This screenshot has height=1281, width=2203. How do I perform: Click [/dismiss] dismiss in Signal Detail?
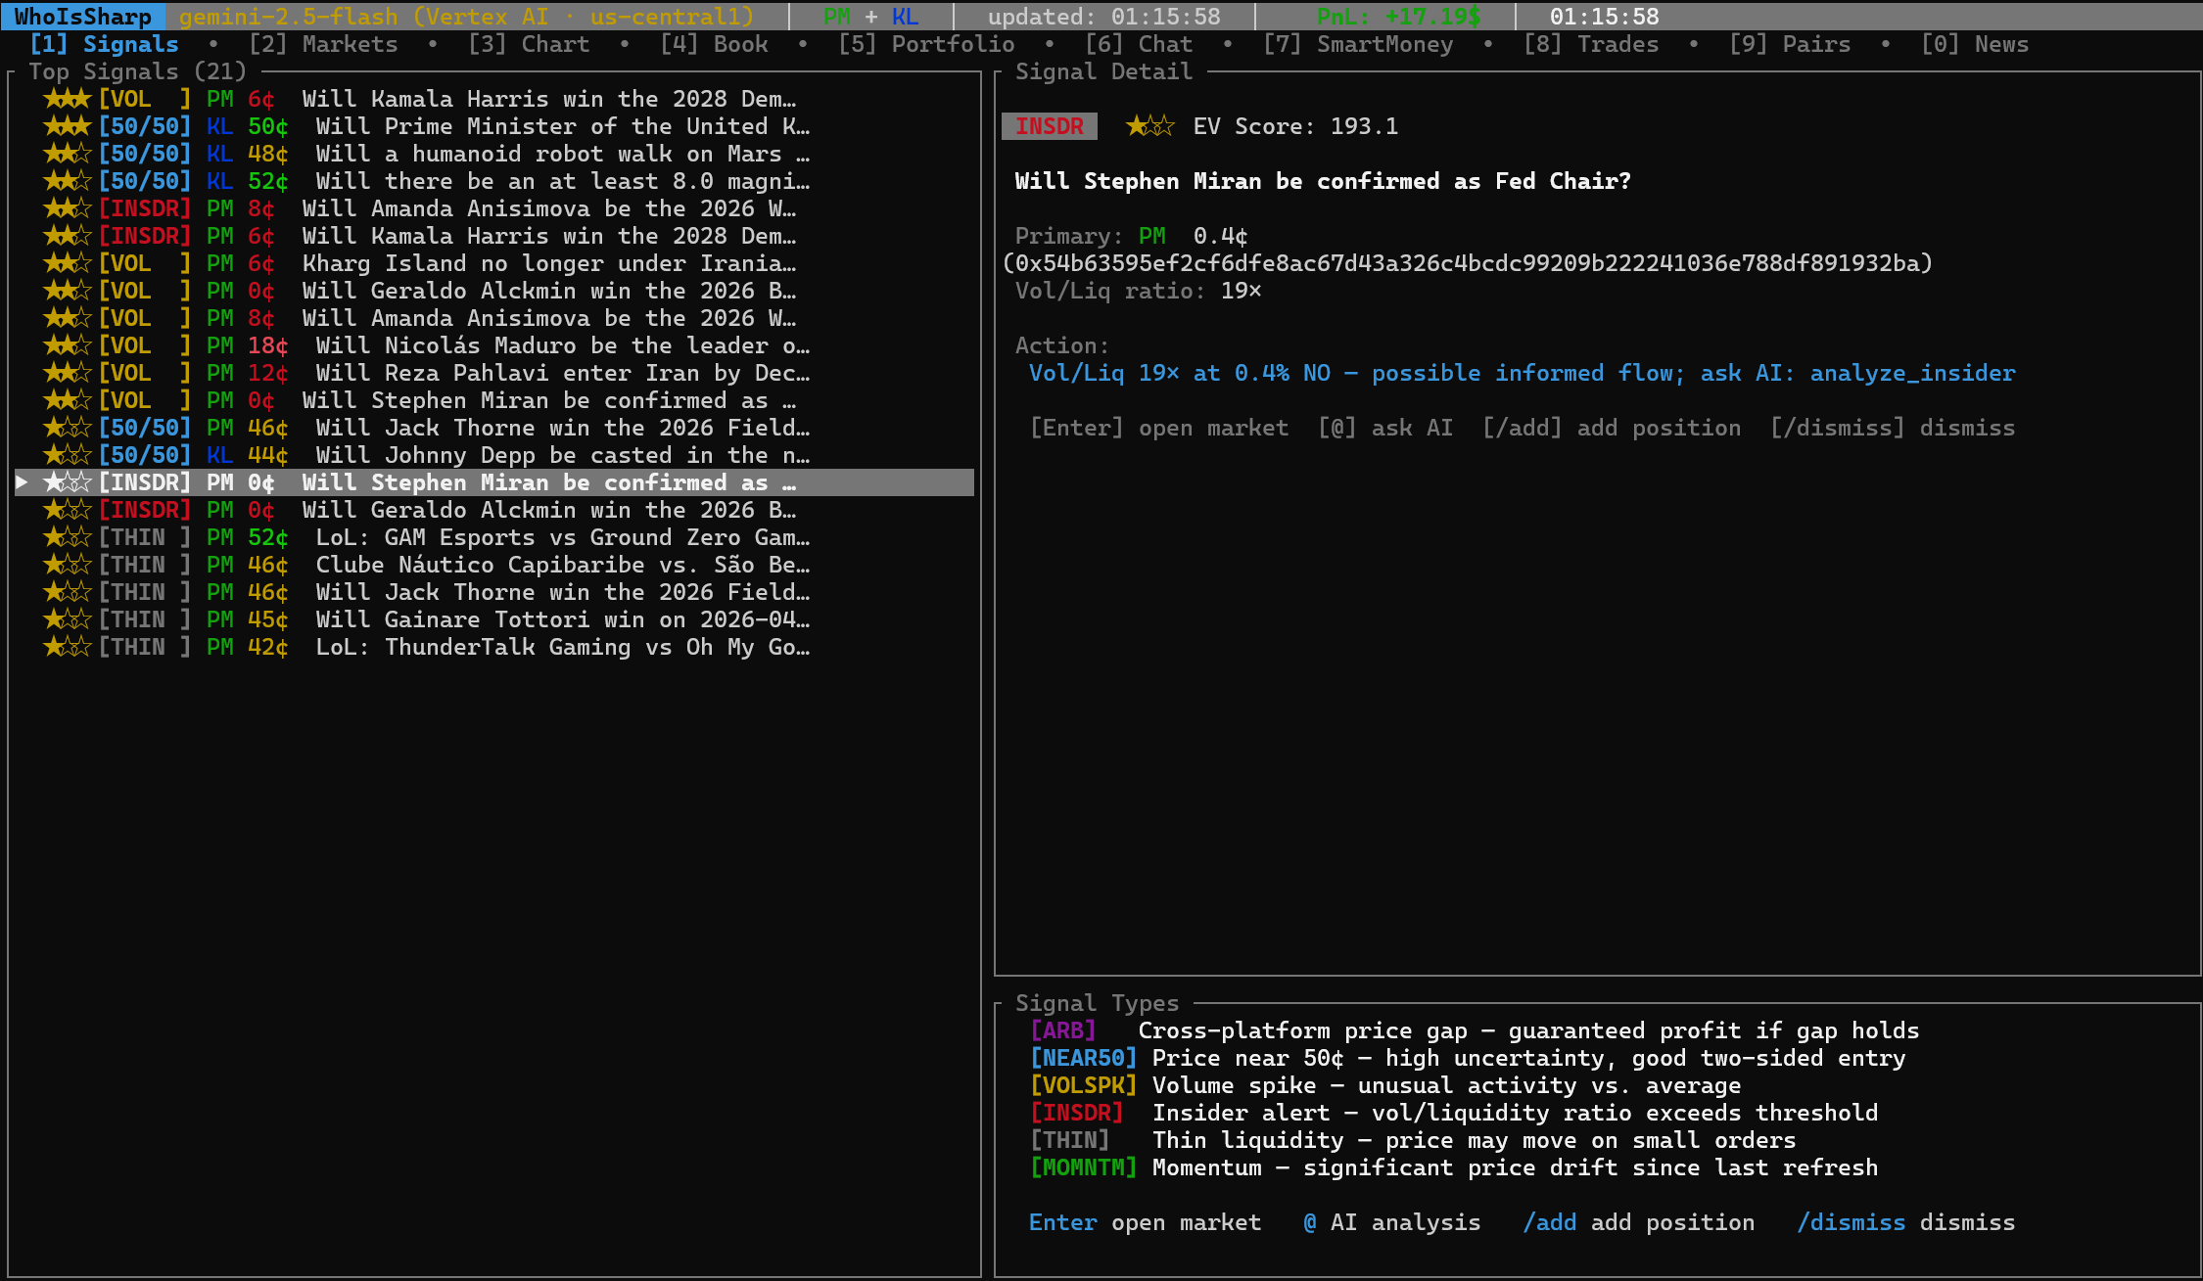point(1892,428)
